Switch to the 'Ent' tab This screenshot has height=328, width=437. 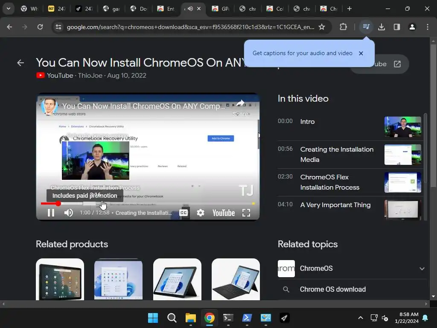pos(166,9)
